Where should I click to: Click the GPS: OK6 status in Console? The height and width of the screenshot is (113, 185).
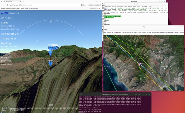coord(119,8)
